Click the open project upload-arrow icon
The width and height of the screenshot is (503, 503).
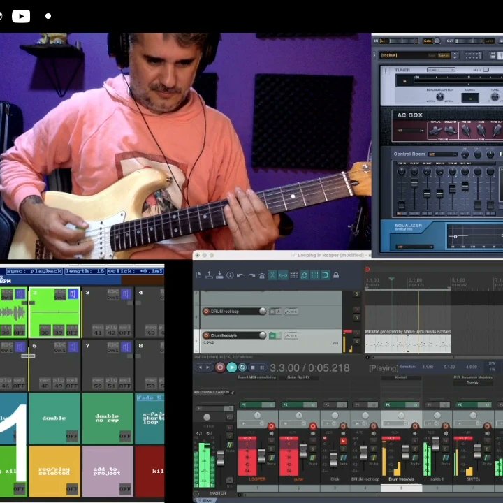coord(209,275)
